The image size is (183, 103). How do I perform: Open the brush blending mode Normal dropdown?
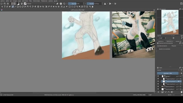(x=41, y=4)
